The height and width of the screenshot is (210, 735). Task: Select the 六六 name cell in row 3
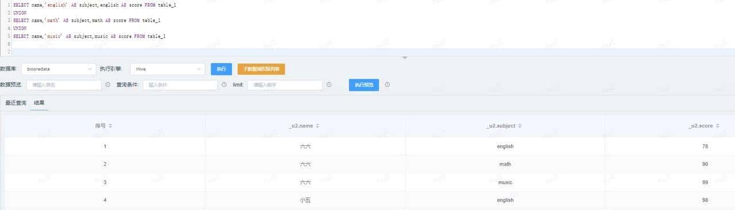pos(305,183)
